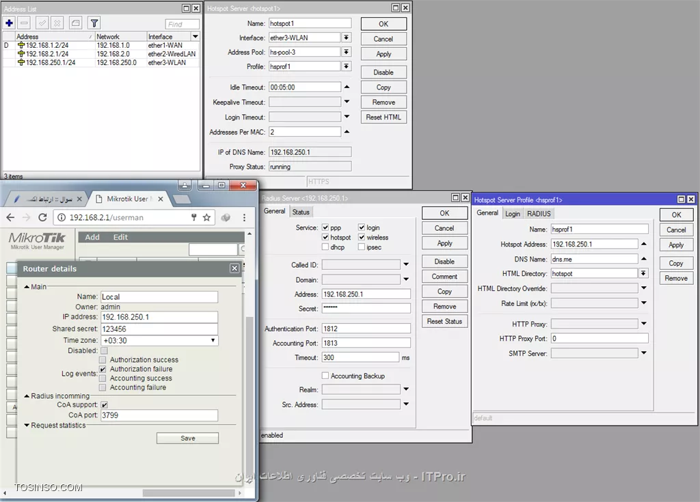Click Apply in Hotspot Server Profile
The width and height of the screenshot is (700, 502).
coord(676,245)
